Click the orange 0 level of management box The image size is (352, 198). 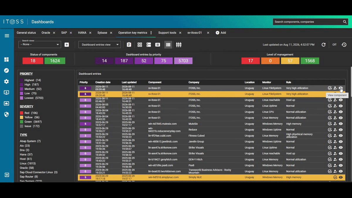point(270,61)
